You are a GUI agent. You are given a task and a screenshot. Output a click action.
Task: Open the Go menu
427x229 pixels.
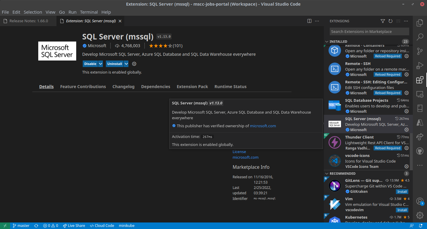point(62,12)
